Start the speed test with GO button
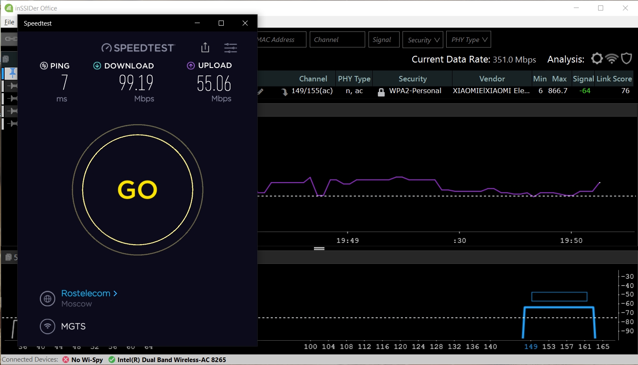 pyautogui.click(x=138, y=190)
